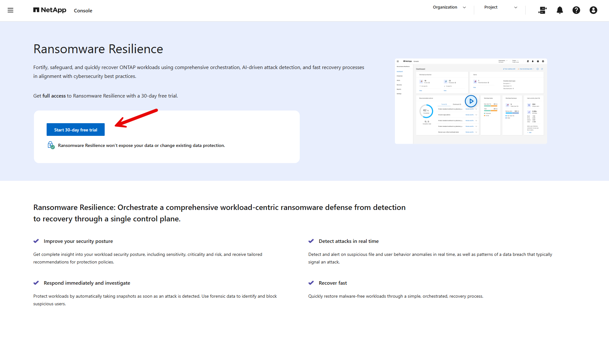Click the Console label in header
Screen dimensions: 609x342
(83, 10)
